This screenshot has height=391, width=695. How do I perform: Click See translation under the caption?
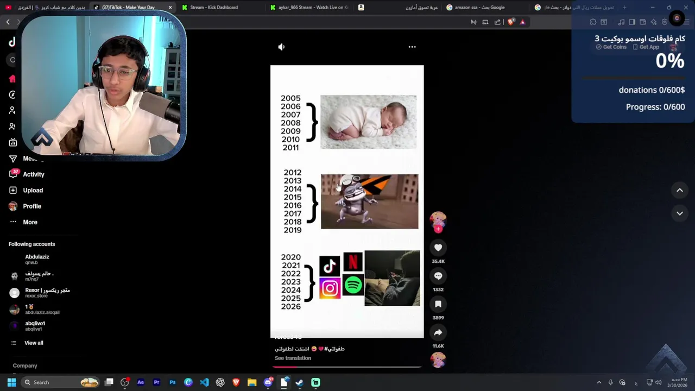coord(293,358)
